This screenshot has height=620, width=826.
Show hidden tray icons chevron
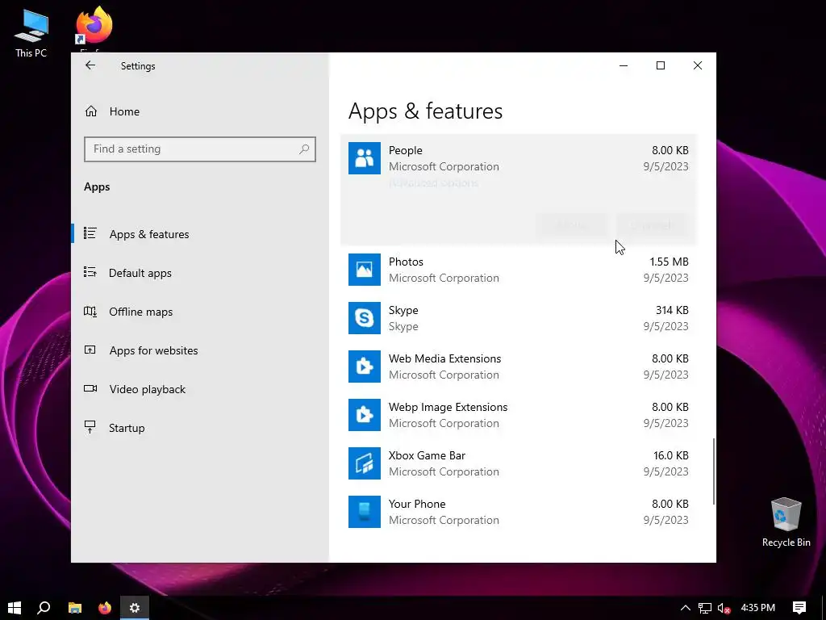[686, 608]
